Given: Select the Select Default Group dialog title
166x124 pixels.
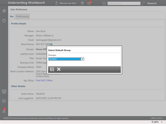Looking at the screenshot, I should (59, 50).
